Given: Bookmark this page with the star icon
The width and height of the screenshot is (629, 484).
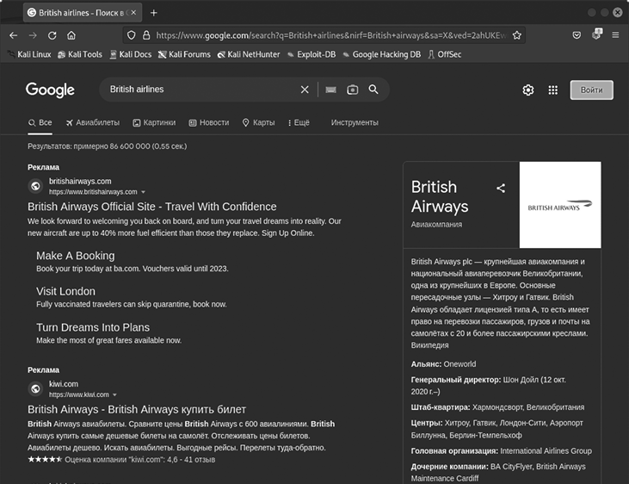Looking at the screenshot, I should pos(517,35).
